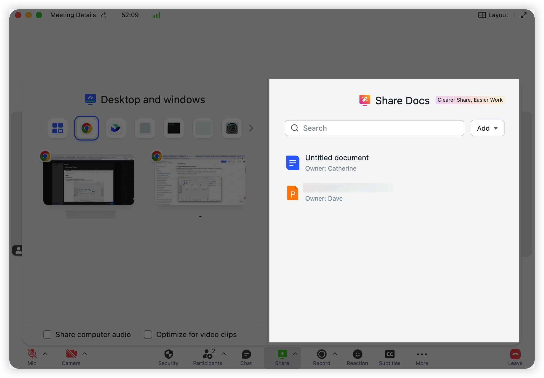Click the 52:09 meeting timer
Image resolution: width=544 pixels, height=378 pixels.
tap(130, 15)
